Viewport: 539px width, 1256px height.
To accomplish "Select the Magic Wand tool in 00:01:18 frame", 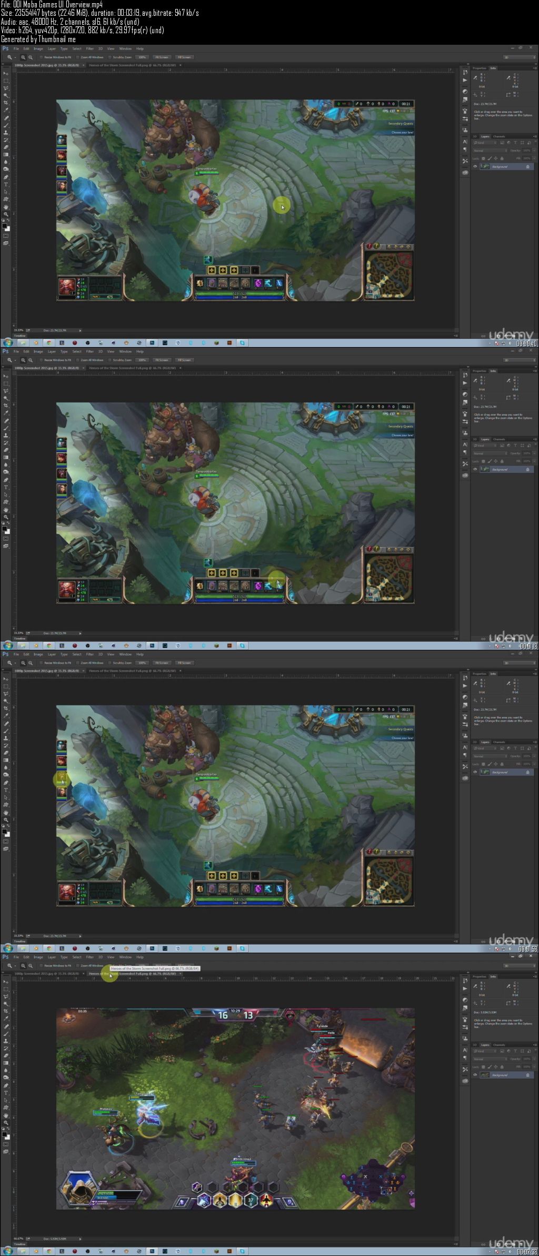I will [x=6, y=398].
